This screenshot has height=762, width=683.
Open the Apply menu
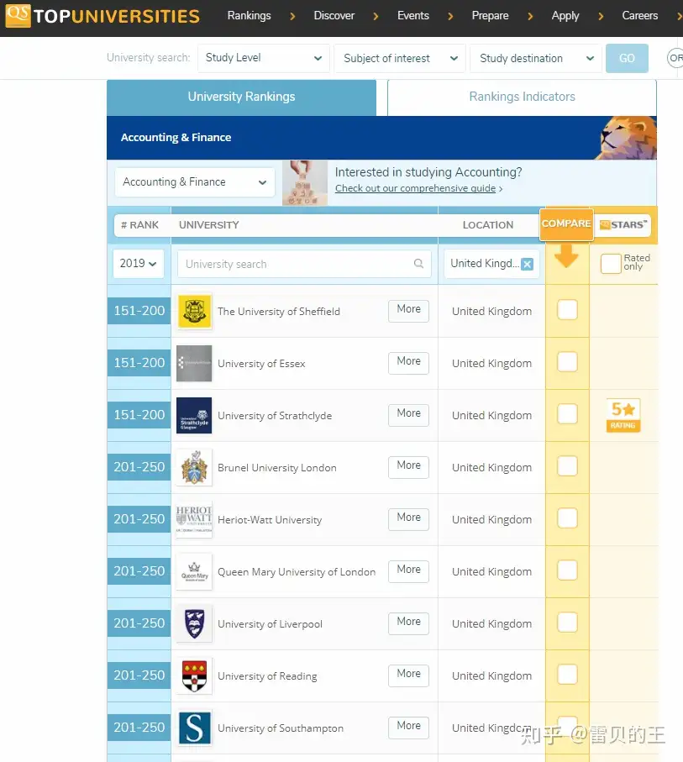point(565,16)
